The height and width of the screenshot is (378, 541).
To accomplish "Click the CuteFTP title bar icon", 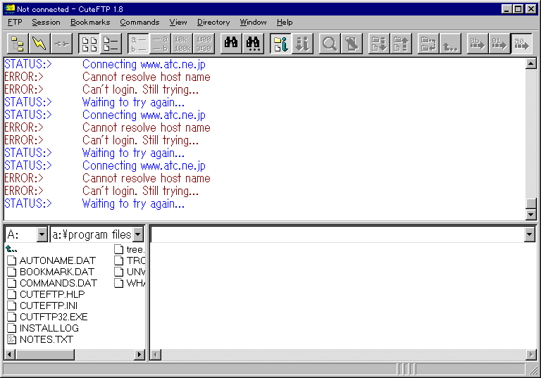I will pyautogui.click(x=9, y=9).
